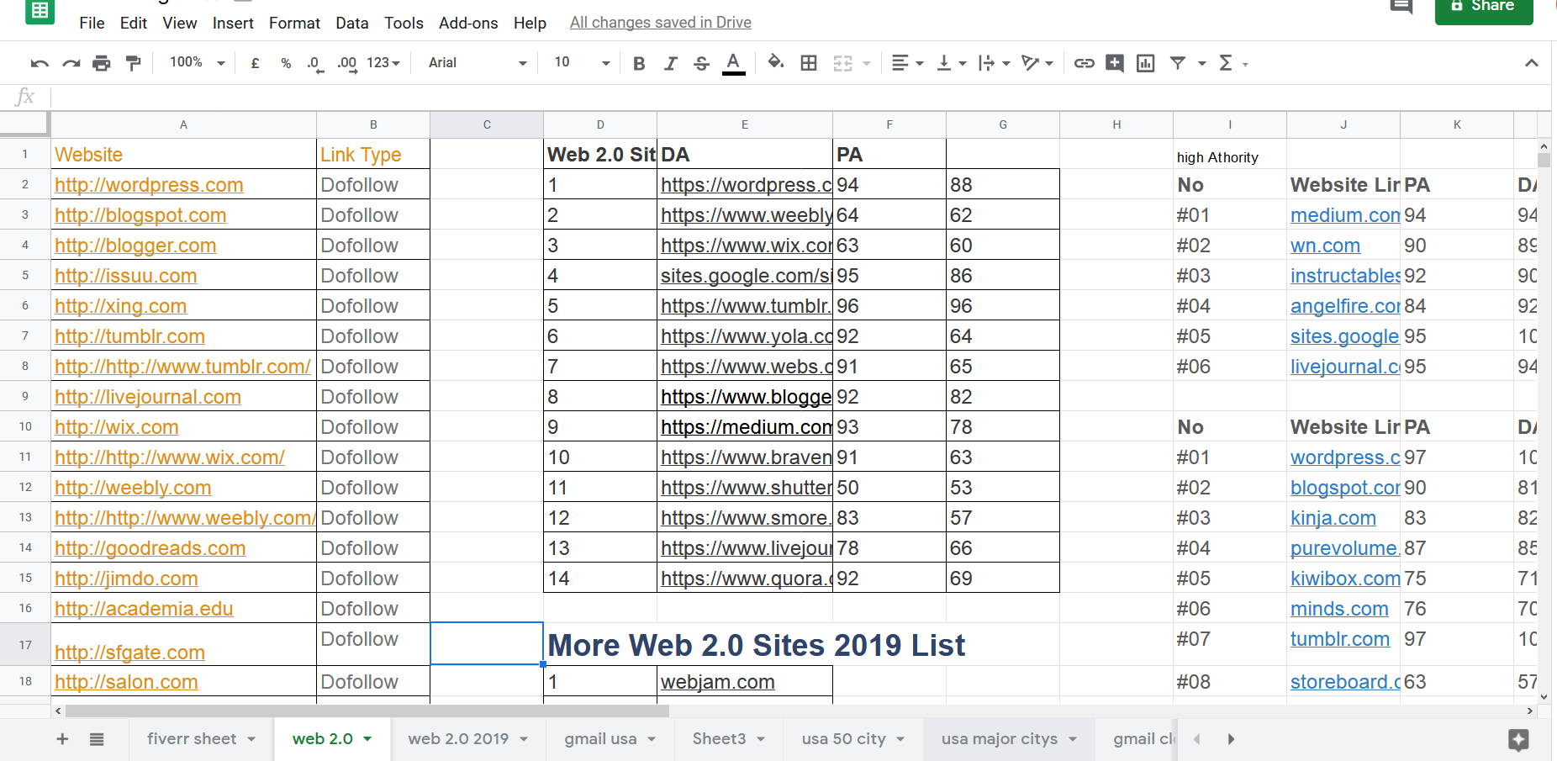The width and height of the screenshot is (1557, 761).
Task: Open the Fill color picker
Action: [775, 62]
